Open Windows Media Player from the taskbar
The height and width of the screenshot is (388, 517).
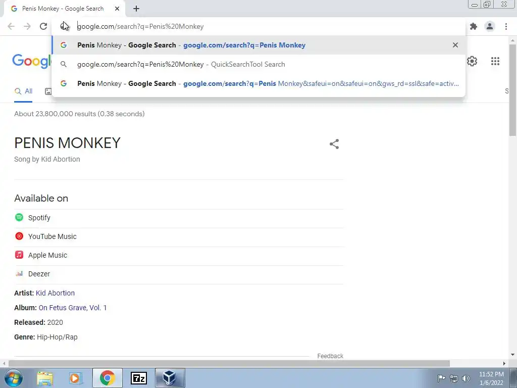(x=76, y=378)
